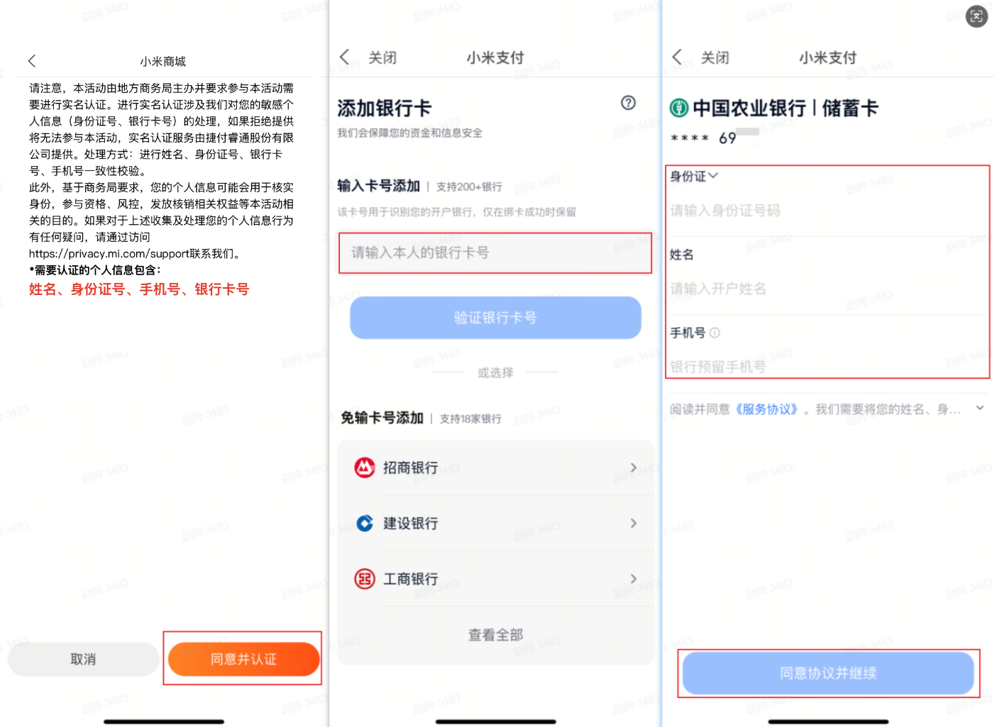Viewport: 994px width, 727px height.
Task: Tap info icon next to 手机号
Action: click(714, 333)
